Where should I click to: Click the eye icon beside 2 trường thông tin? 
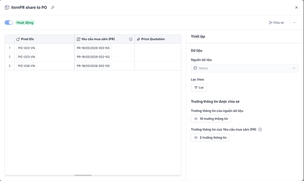point(196,137)
